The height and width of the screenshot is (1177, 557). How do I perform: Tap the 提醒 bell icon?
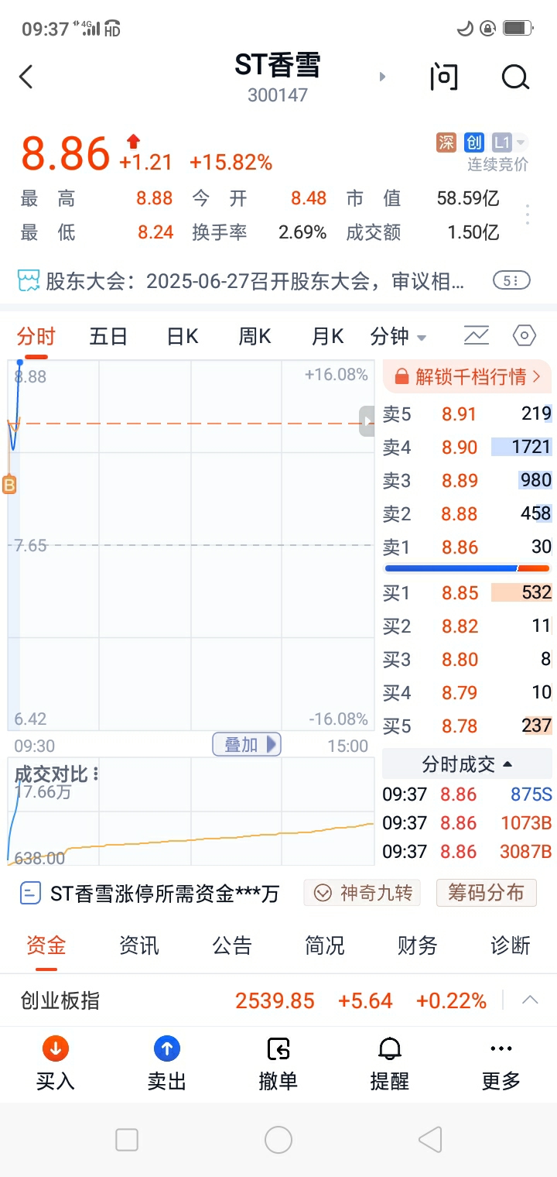389,1048
